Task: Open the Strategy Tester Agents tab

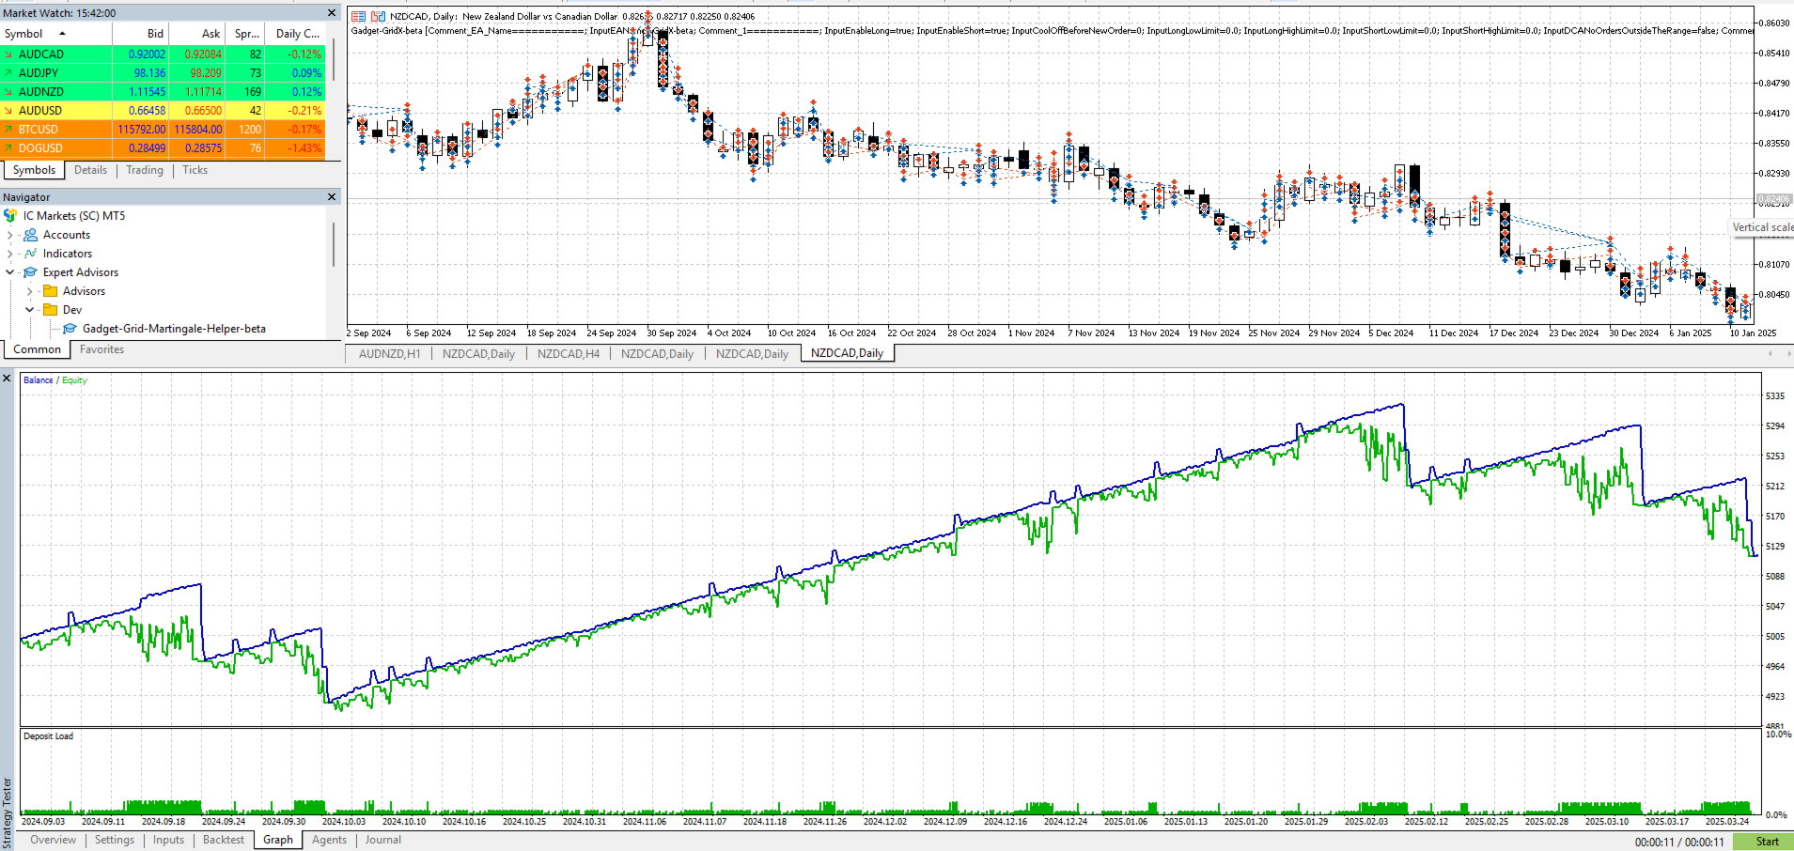Action: (329, 841)
